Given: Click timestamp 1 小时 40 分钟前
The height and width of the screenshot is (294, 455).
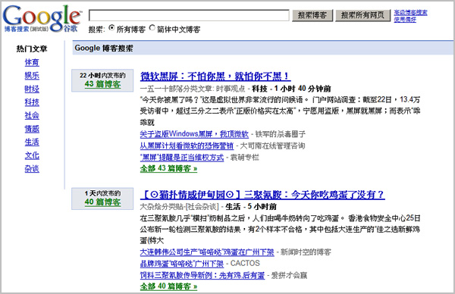Looking at the screenshot, I should (x=303, y=89).
